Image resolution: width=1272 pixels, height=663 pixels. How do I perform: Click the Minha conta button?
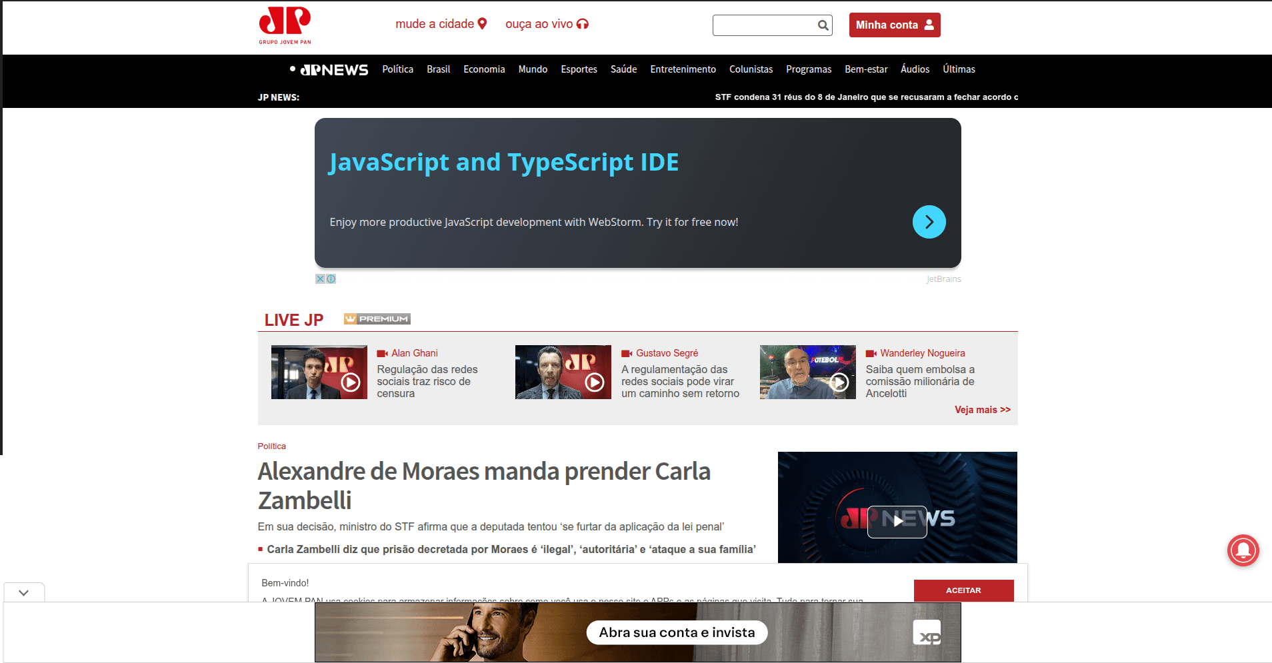coord(895,25)
